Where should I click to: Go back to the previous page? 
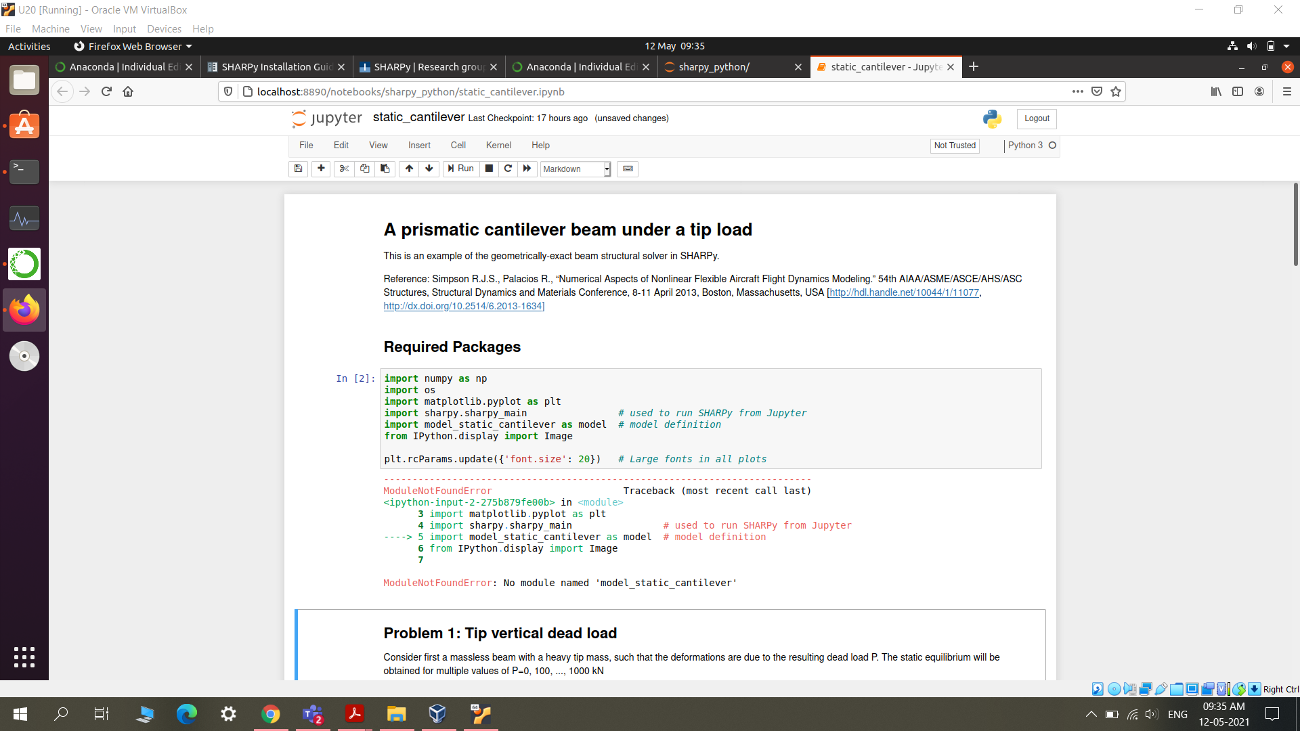[62, 91]
